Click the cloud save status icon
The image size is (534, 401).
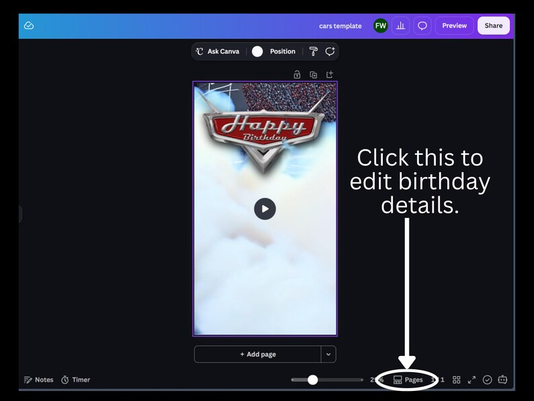coord(29,26)
